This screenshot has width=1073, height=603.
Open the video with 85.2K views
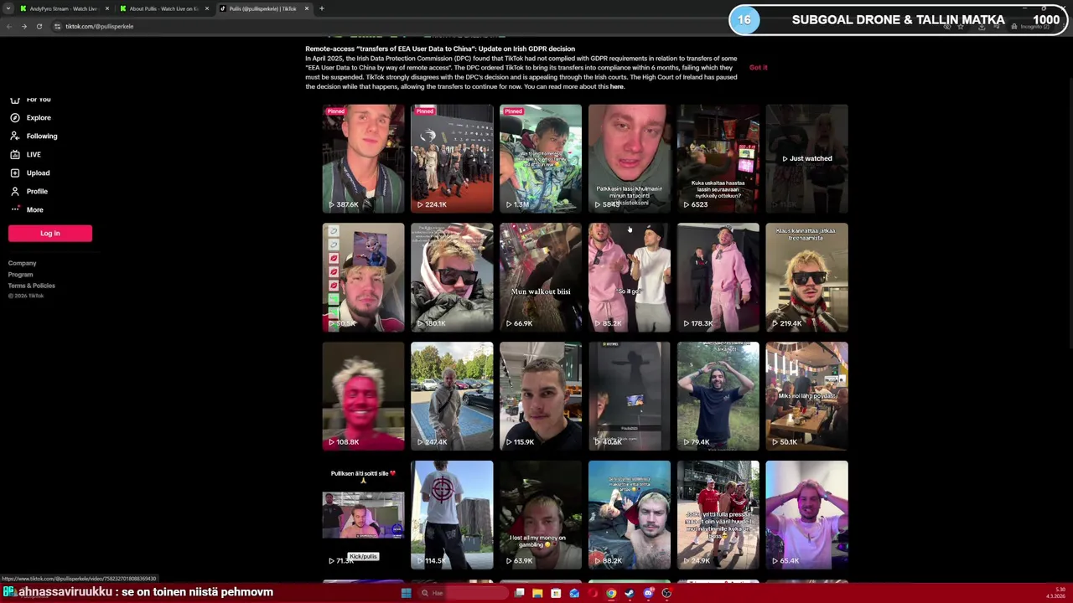630,276
